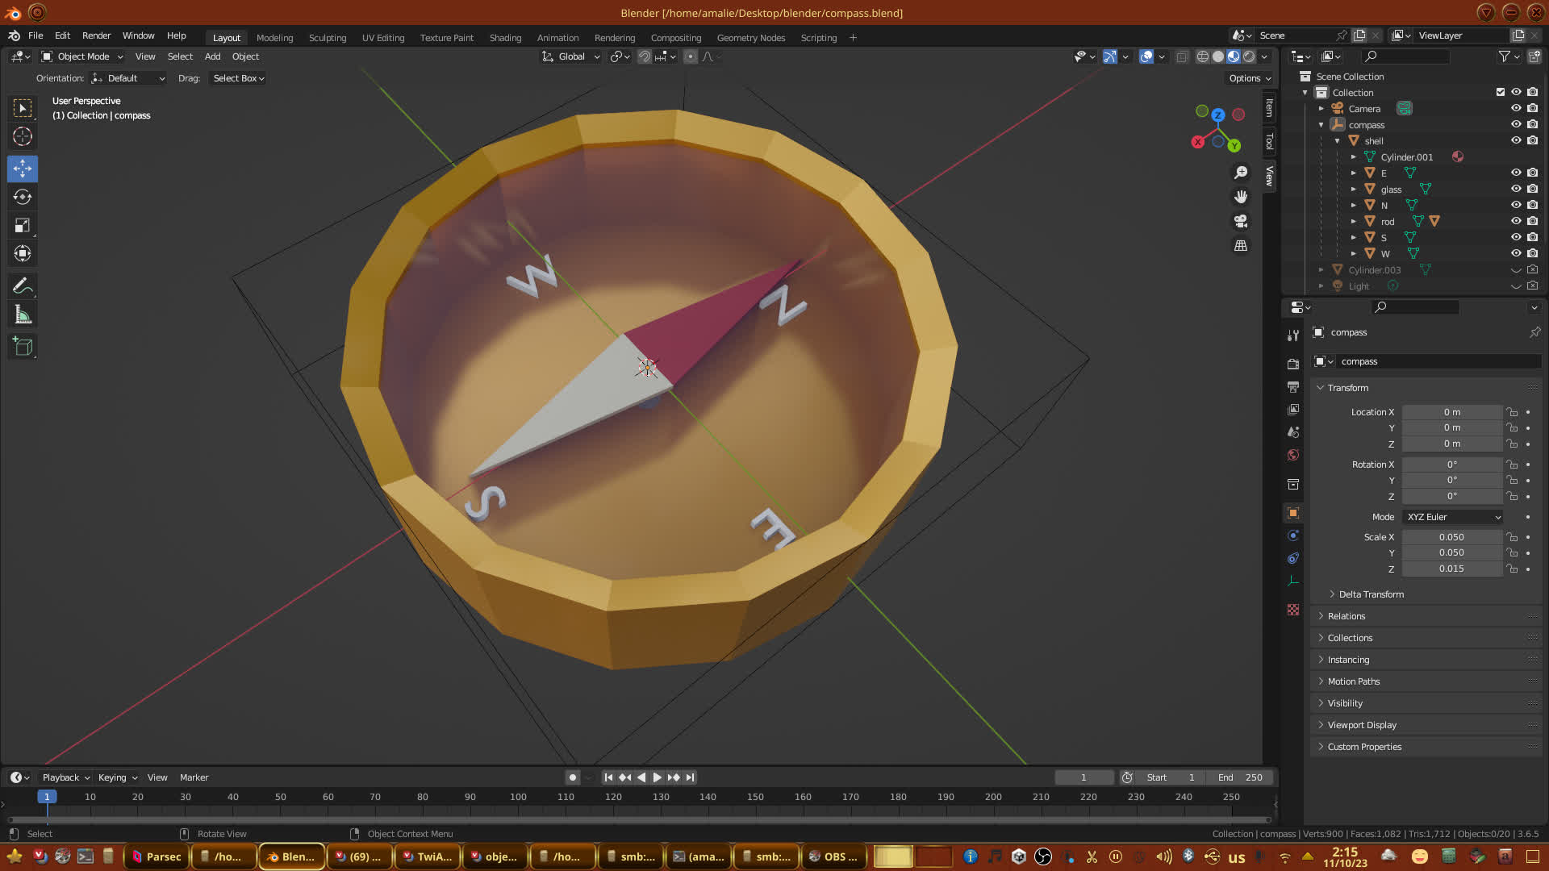Select the Scale tool
Image resolution: width=1549 pixels, height=871 pixels.
[23, 226]
